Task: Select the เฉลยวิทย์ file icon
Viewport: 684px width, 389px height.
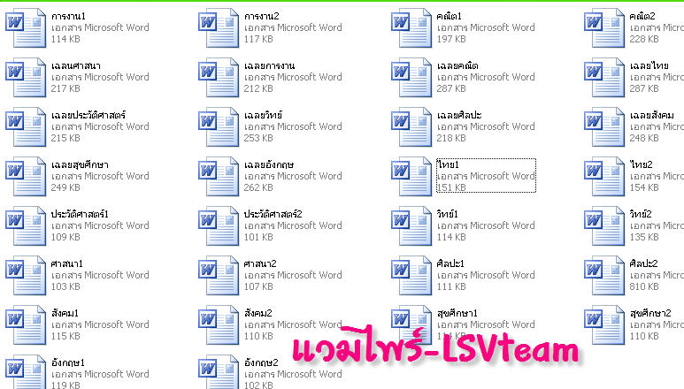Action: 218,126
